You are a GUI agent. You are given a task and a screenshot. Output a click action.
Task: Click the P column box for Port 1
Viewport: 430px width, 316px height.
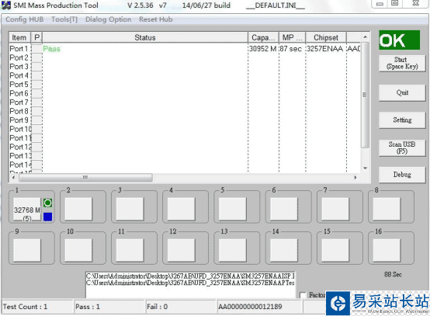pyautogui.click(x=36, y=49)
